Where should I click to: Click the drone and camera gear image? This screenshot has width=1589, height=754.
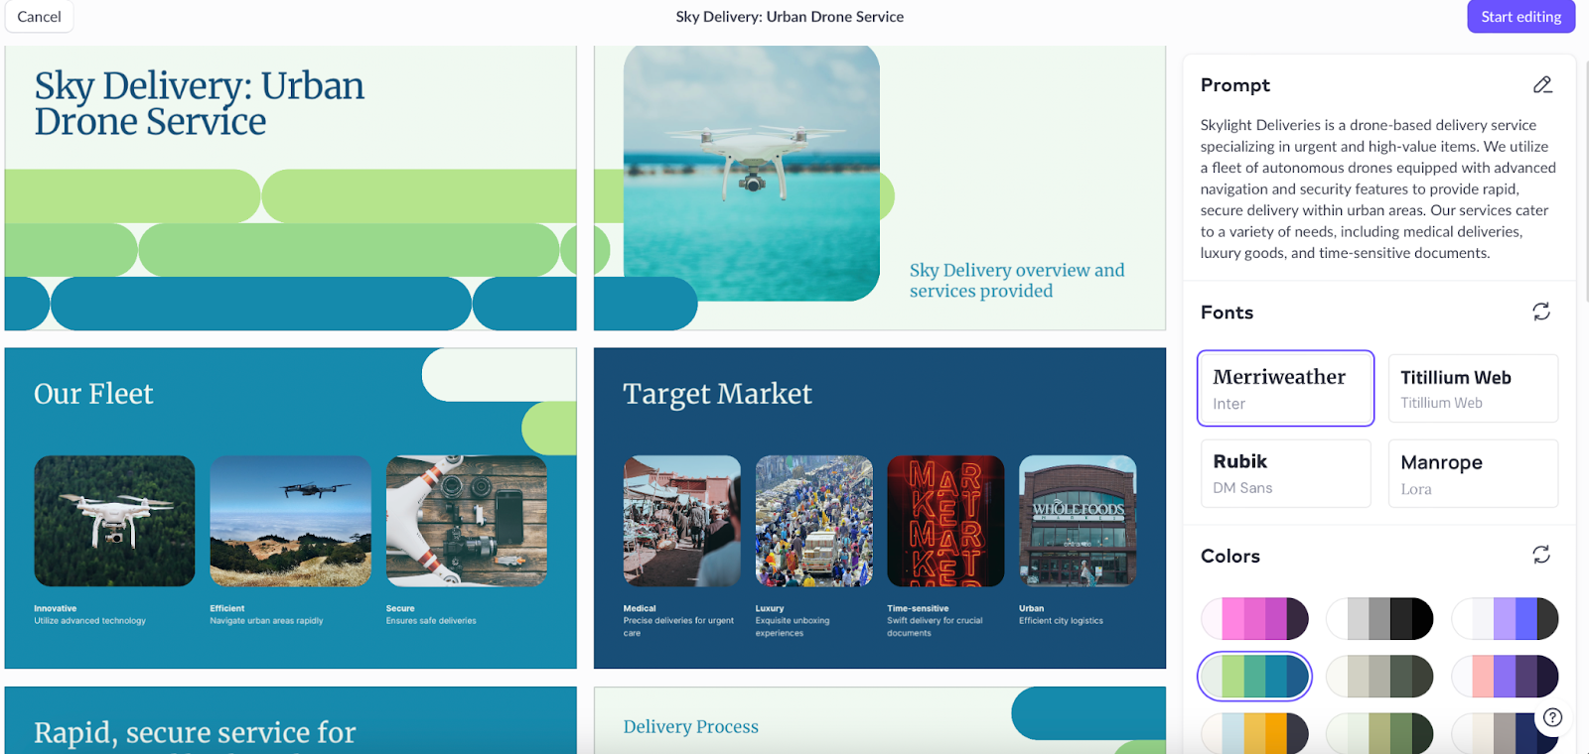467,521
